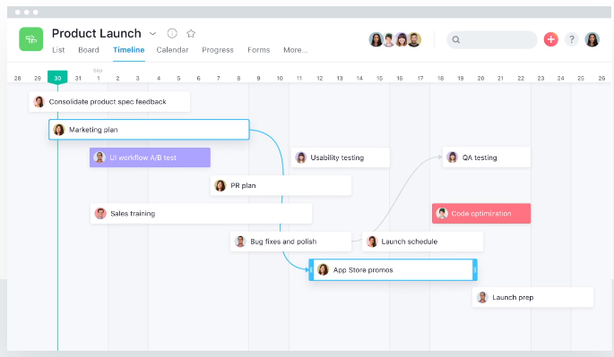The height and width of the screenshot is (357, 614).
Task: Focus the search input field
Action: (492, 39)
